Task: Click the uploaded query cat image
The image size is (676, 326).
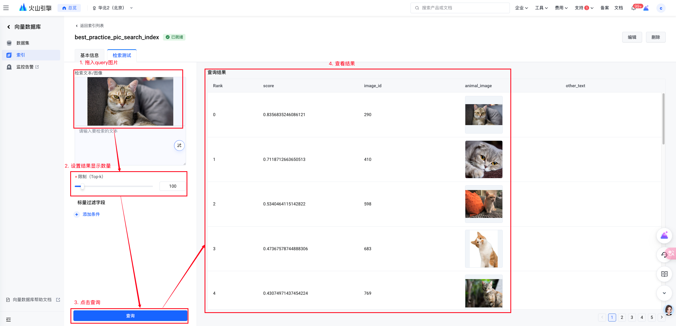Action: click(x=130, y=101)
